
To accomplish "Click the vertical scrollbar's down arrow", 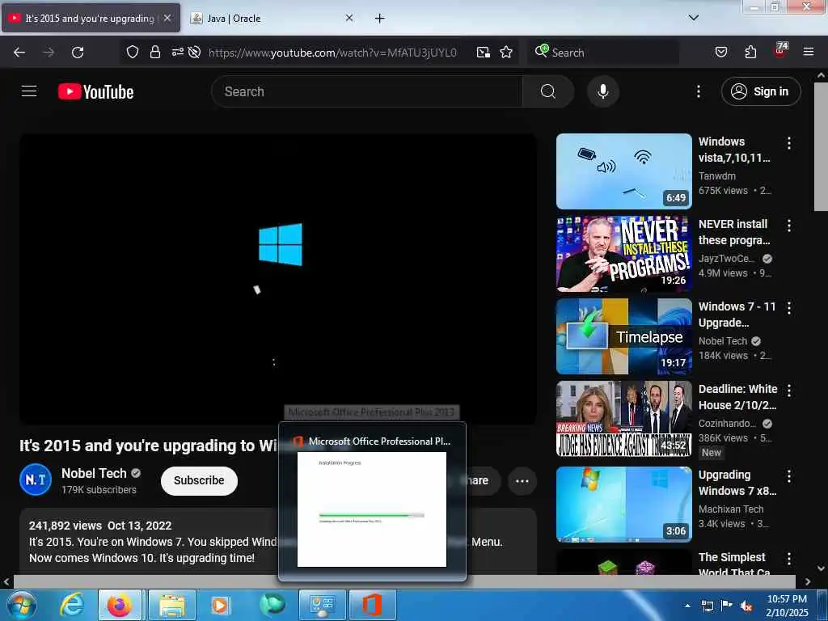I will point(821,568).
